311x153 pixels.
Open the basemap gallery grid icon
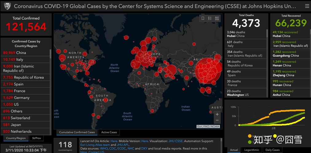coord(217,18)
